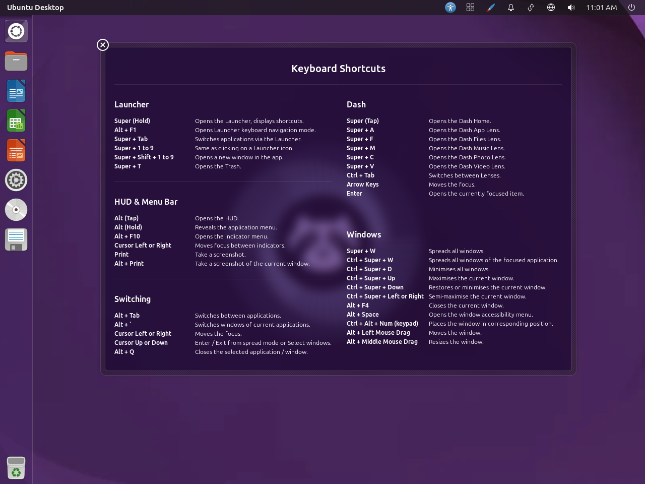The image size is (645, 484).
Task: Select the Alt + F10 shortcut text
Action: point(127,236)
